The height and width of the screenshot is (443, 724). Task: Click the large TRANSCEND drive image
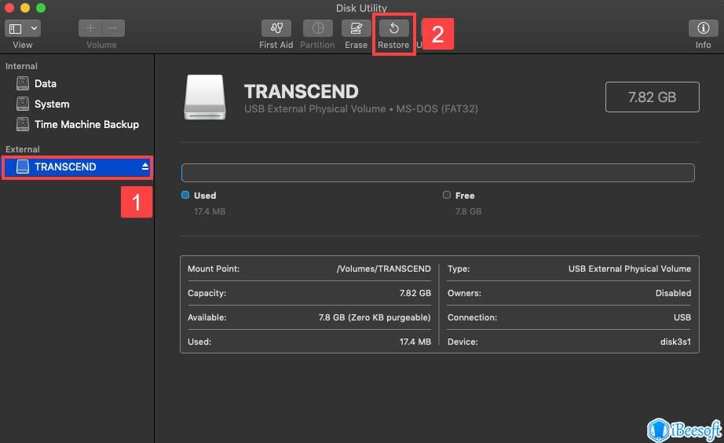(205, 97)
